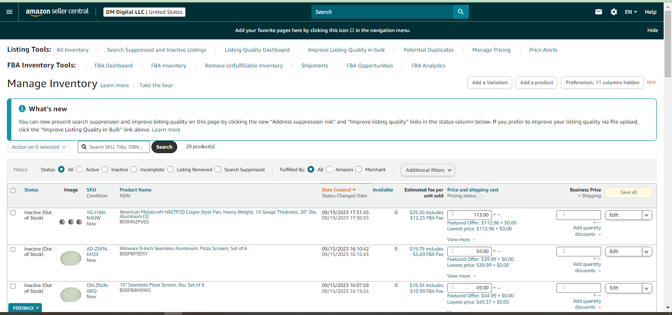672x315 pixels.
Task: Close the Feedback tab with X
Action: click(37, 308)
